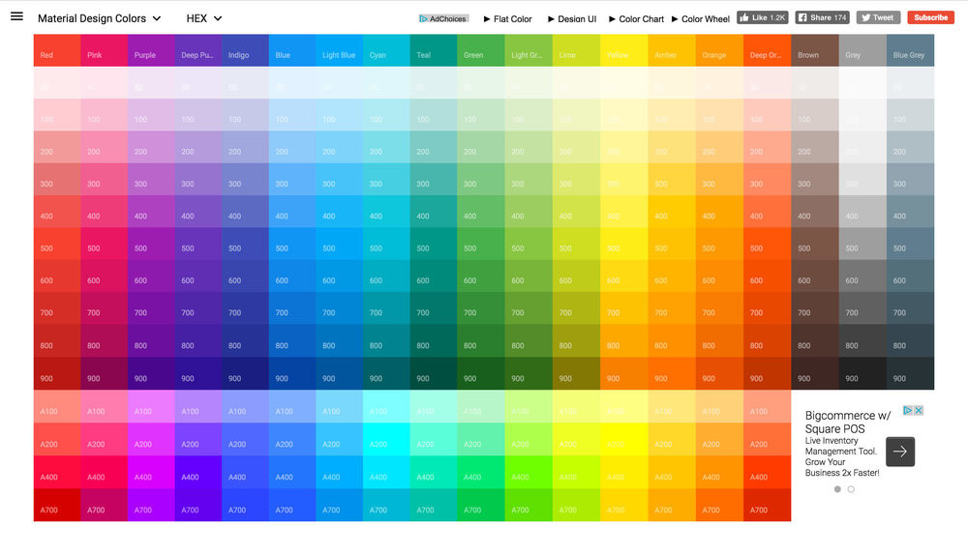Click the Twitter Tweet button

click(x=878, y=17)
